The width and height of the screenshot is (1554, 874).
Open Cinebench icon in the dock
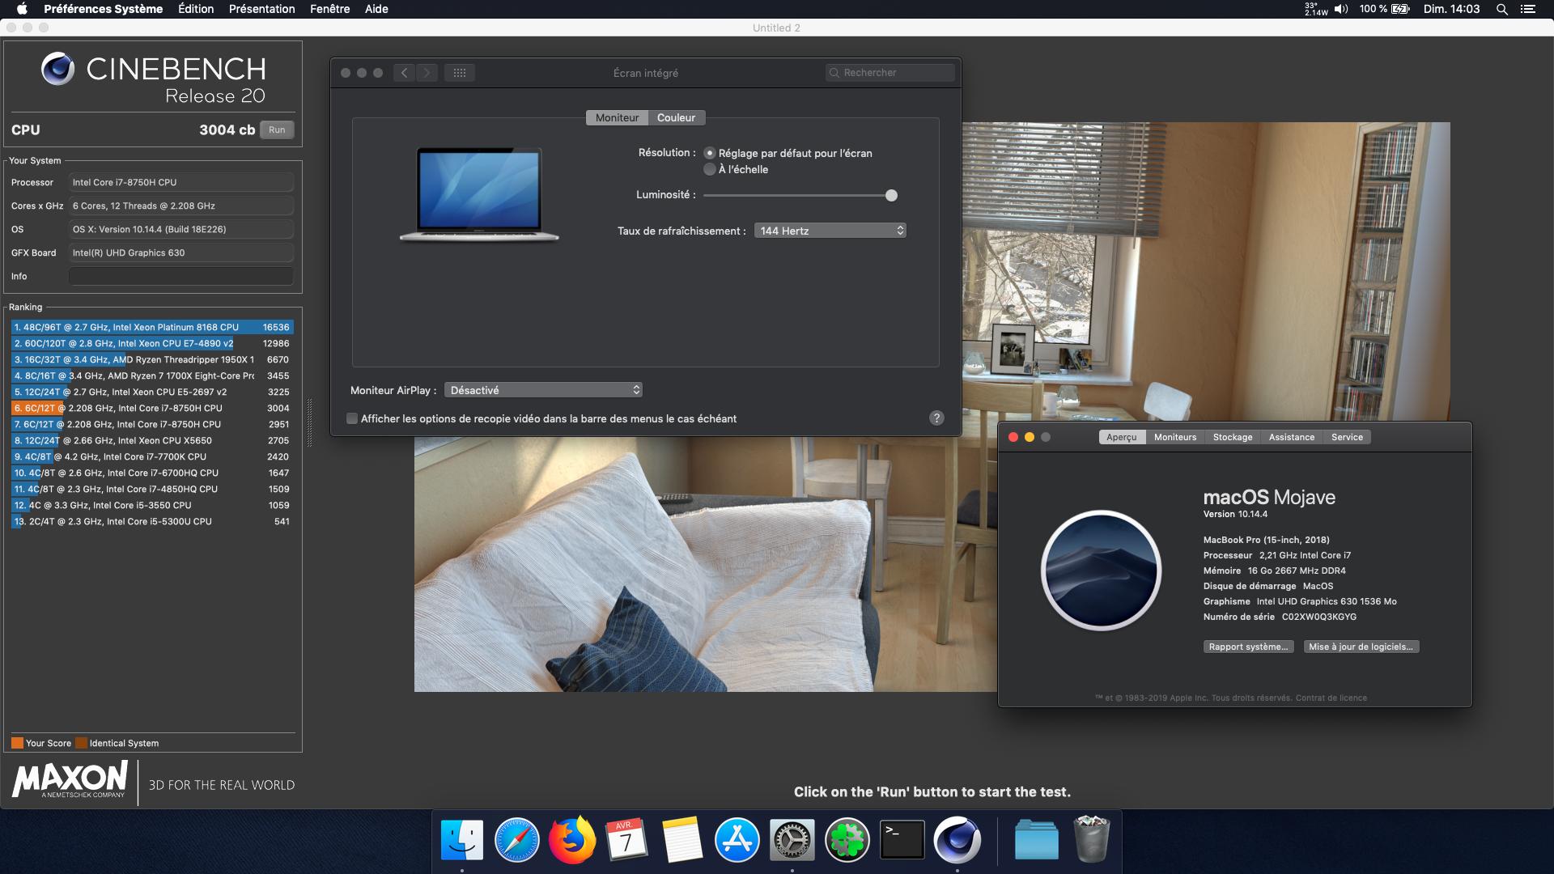pyautogui.click(x=957, y=840)
